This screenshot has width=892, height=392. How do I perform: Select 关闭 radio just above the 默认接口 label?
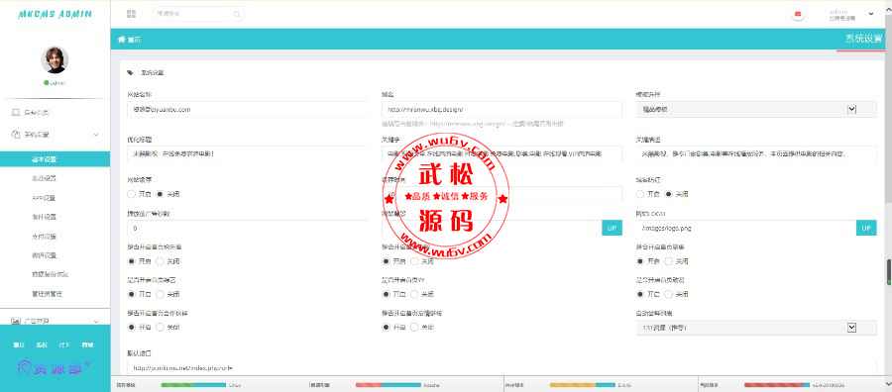point(160,328)
